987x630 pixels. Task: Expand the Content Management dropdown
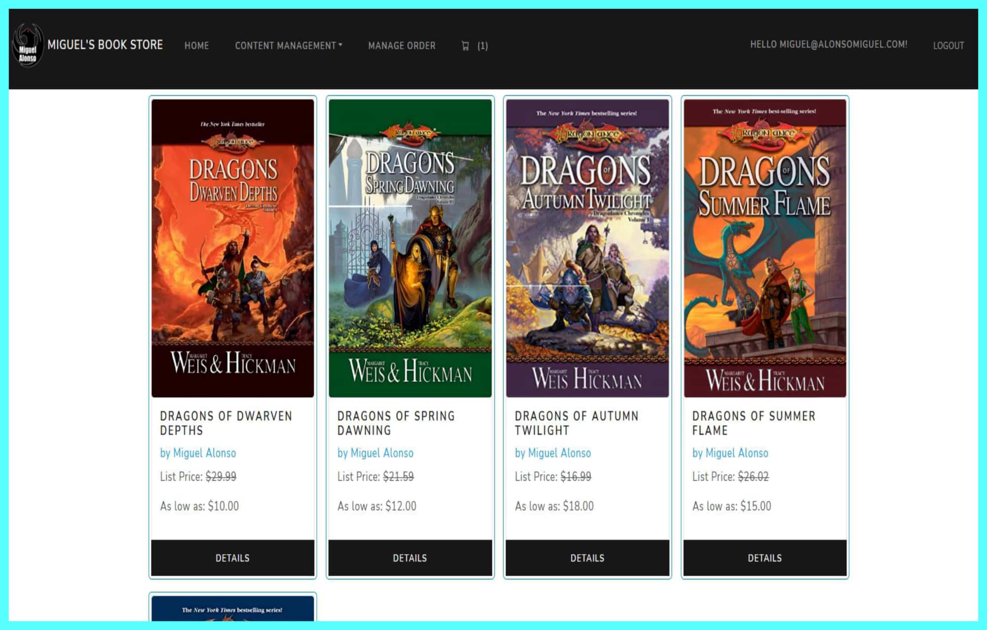click(x=289, y=46)
